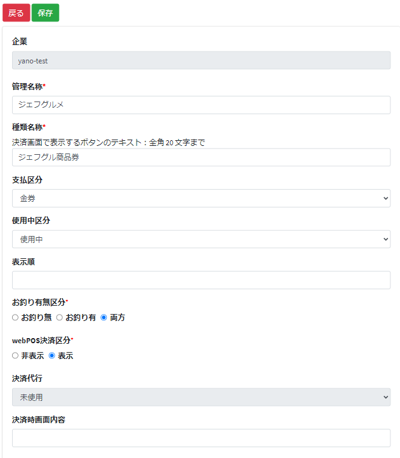Click the red 戻る back button
Screen dimensions: 400x458
[x=16, y=13]
